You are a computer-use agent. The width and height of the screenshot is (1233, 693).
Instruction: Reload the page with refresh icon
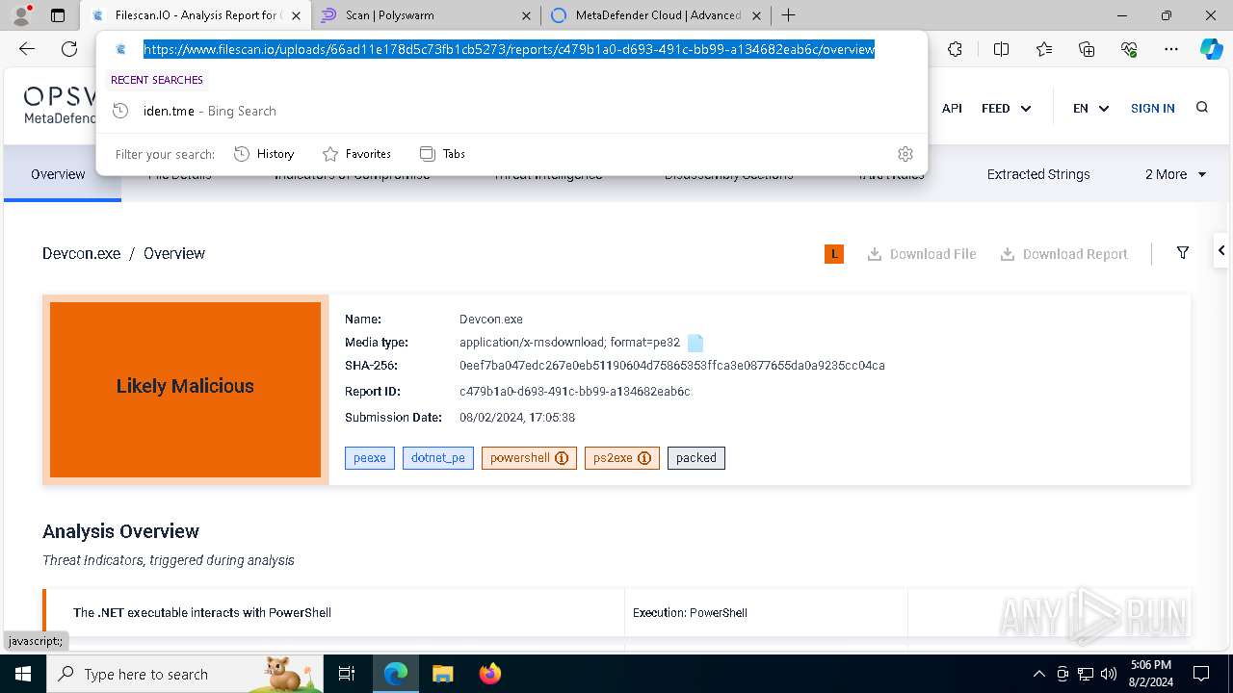69,49
